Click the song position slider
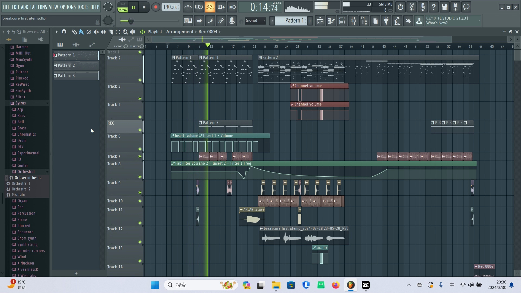Image resolution: width=521 pixels, height=293 pixels. (x=149, y=21)
